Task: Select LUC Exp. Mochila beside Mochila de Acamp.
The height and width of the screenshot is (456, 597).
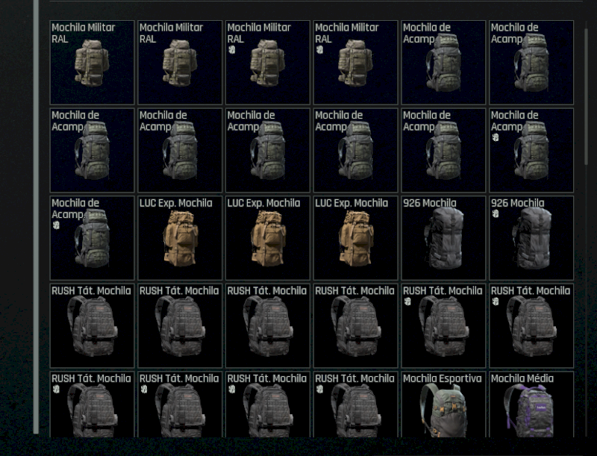Action: click(180, 238)
